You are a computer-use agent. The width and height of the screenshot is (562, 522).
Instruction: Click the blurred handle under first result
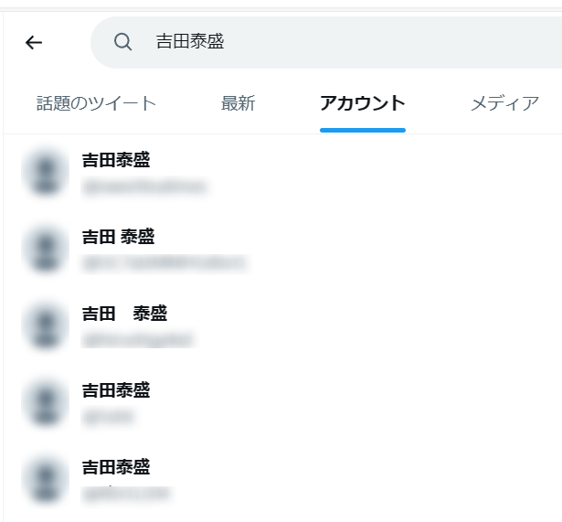144,186
